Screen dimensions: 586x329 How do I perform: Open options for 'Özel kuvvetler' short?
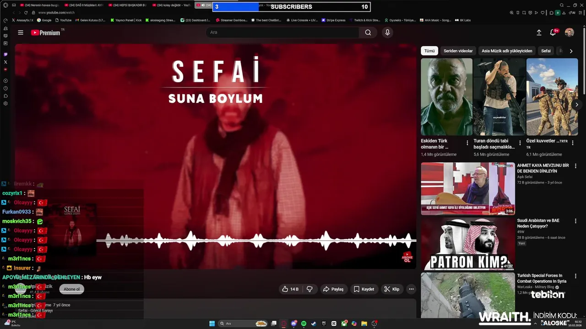(573, 143)
